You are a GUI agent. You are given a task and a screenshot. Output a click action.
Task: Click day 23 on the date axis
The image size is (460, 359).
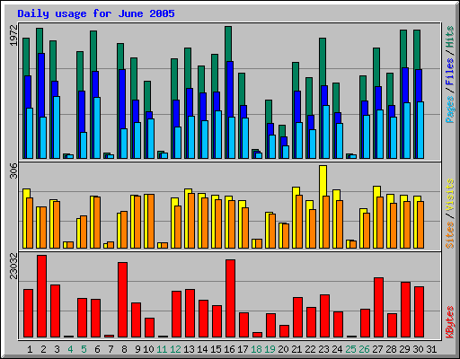coord(323,349)
